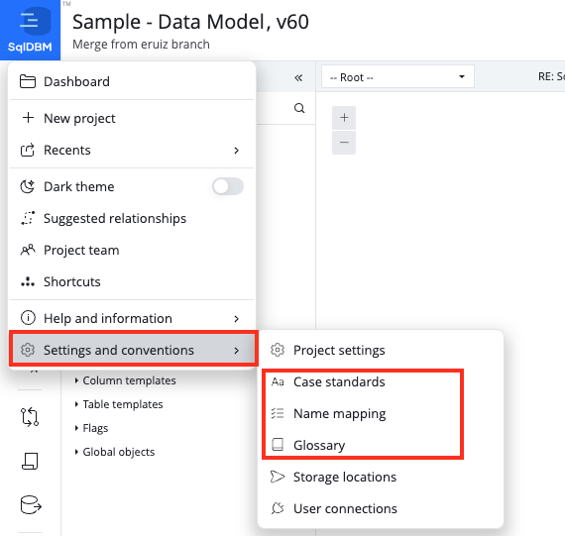Go to the Dashboard

(132, 82)
